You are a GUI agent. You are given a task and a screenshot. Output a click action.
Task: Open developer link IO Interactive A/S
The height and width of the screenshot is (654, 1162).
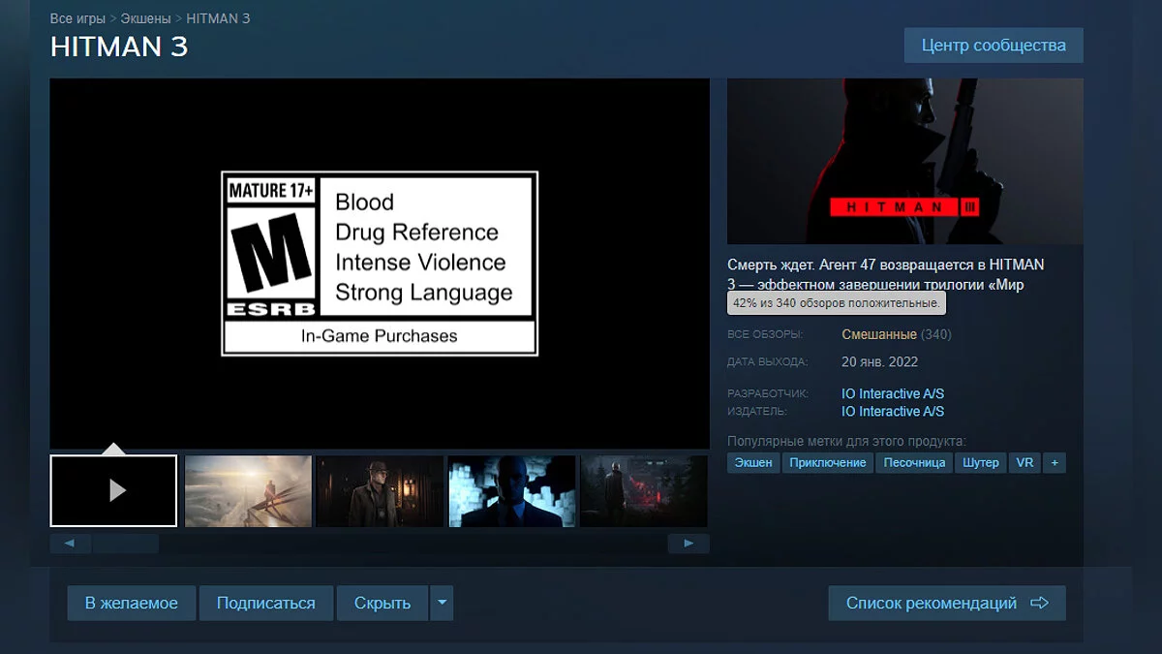[893, 393]
